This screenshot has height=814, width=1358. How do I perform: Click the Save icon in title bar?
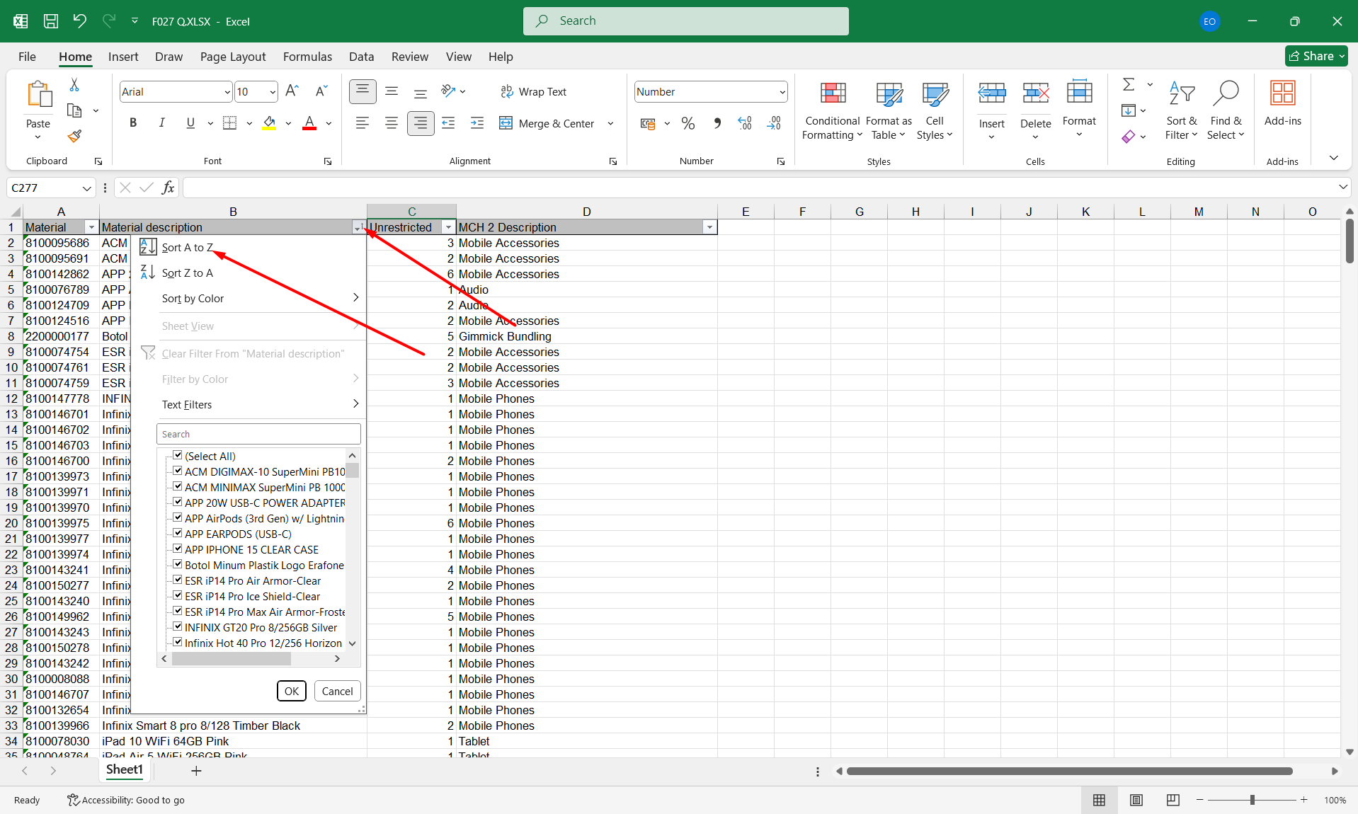coord(51,21)
